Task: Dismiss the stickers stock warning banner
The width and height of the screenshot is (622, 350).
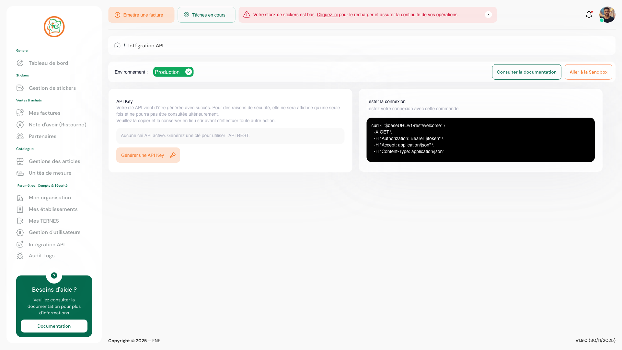Action: 489,14
